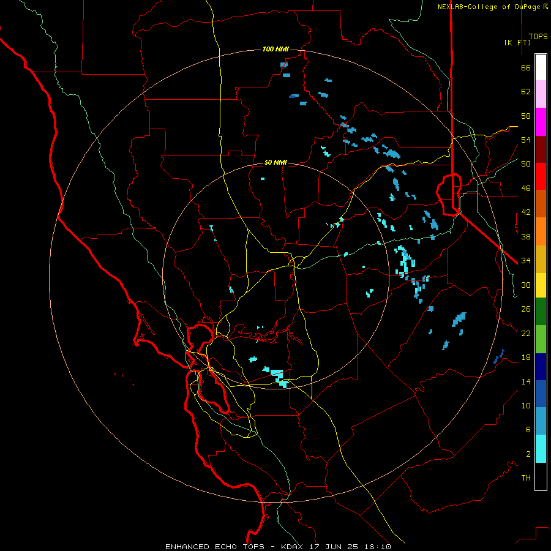Click the 62 legend value
The image size is (551, 551).
(x=526, y=92)
